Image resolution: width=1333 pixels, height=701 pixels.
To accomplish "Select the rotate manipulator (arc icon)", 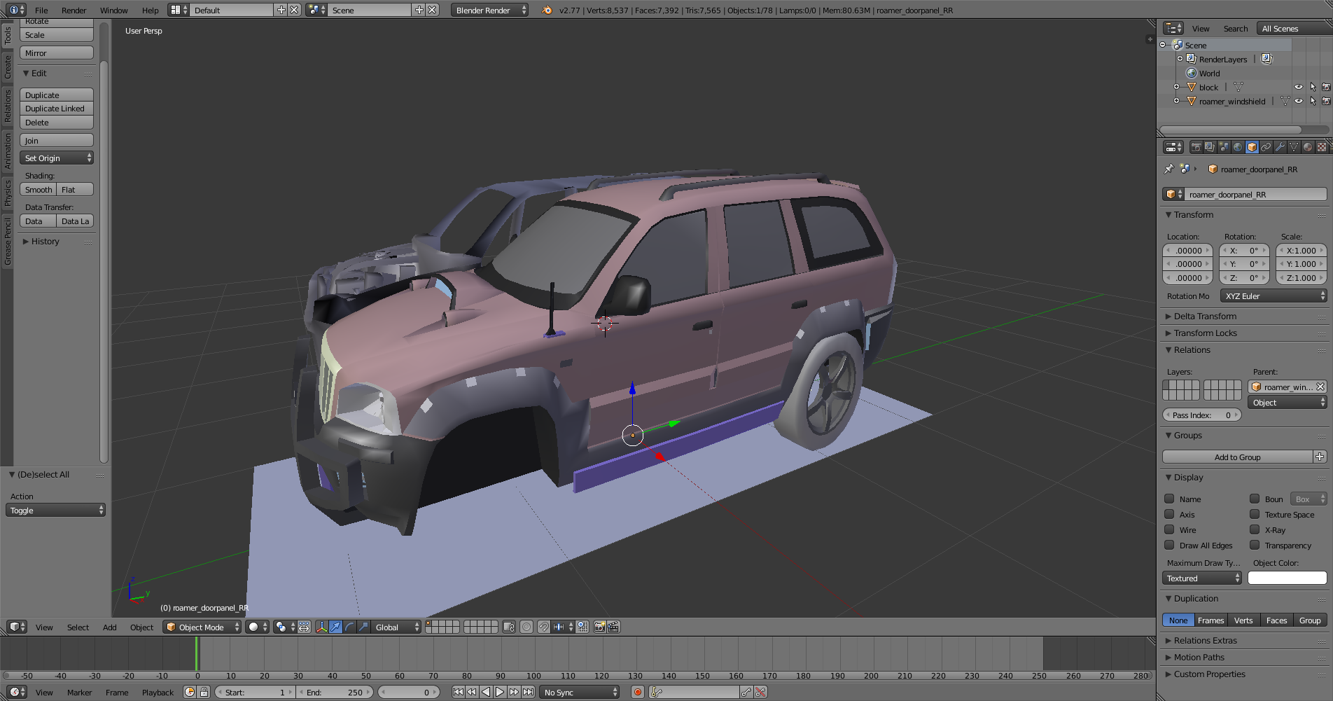I will point(349,627).
